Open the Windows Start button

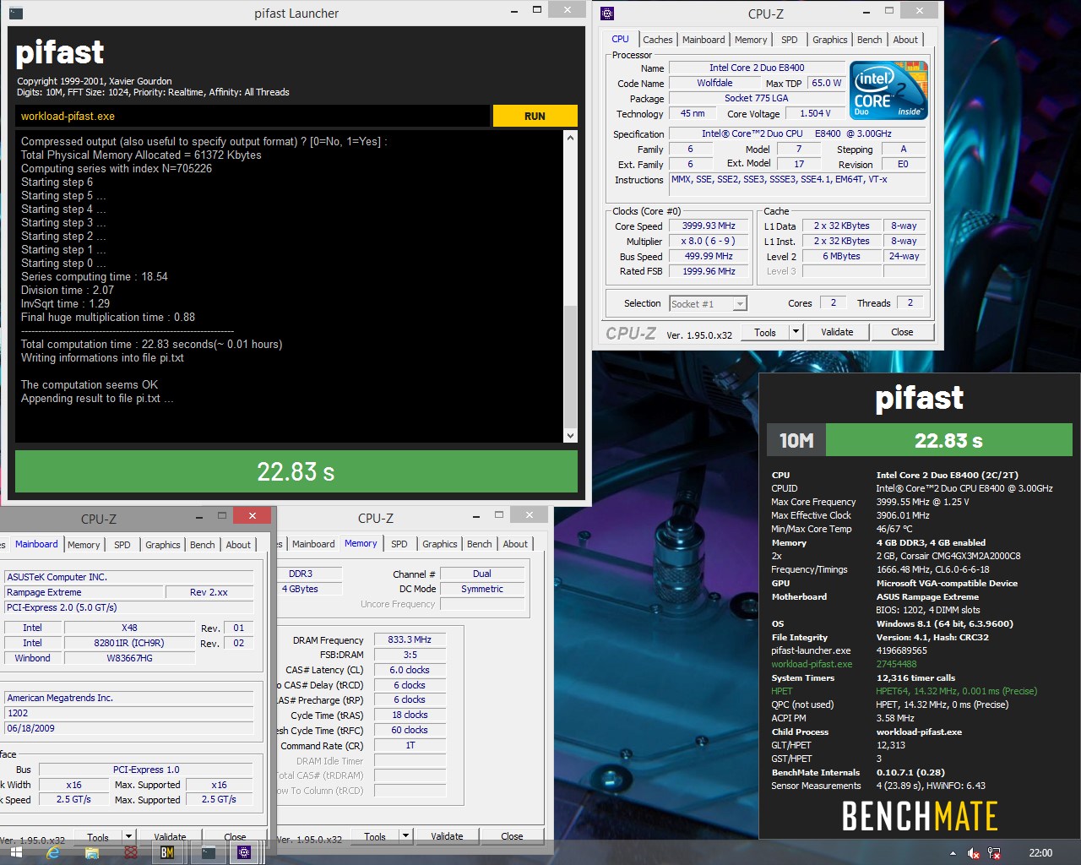tap(15, 852)
